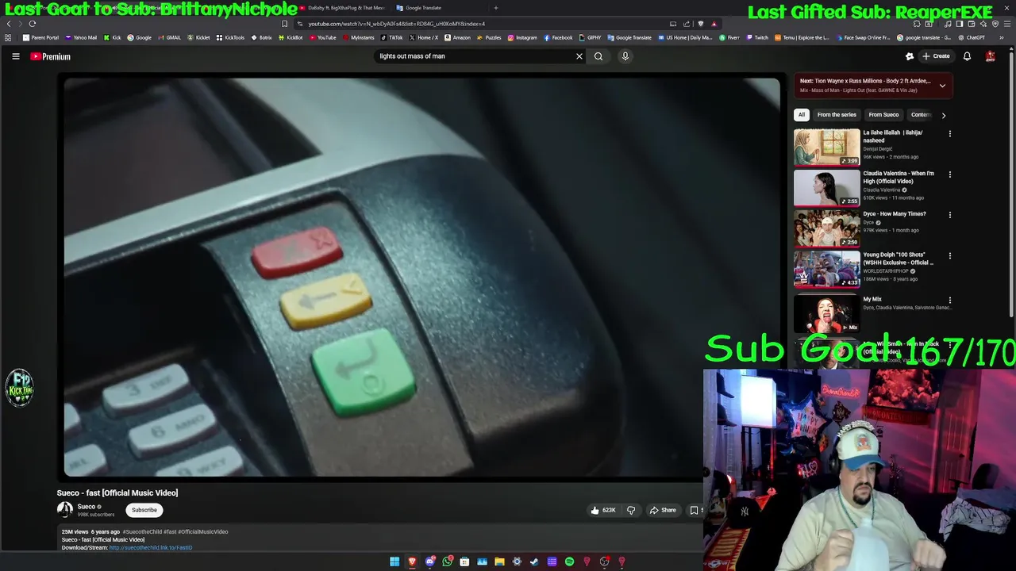Open the Instagram bookmark
This screenshot has width=1016, height=571.
[x=522, y=37]
